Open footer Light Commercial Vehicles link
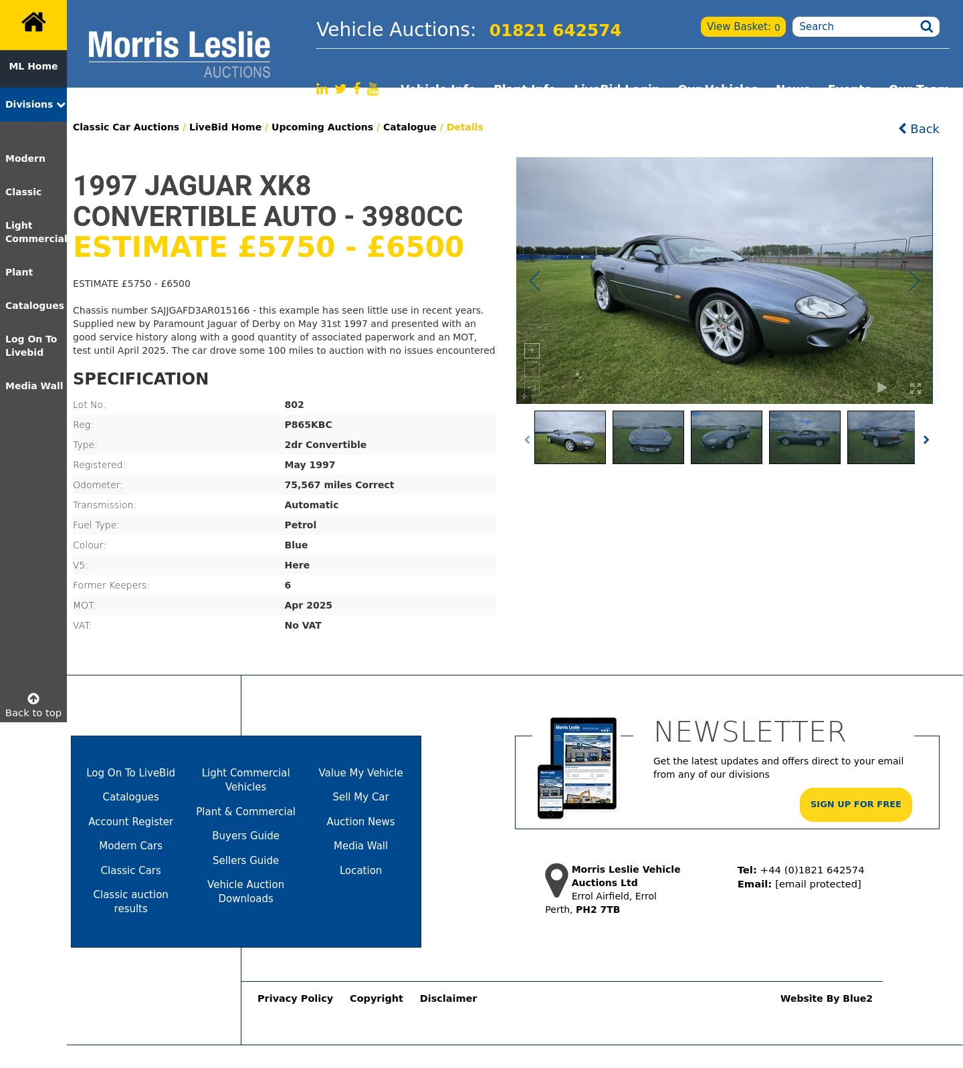 [x=246, y=780]
